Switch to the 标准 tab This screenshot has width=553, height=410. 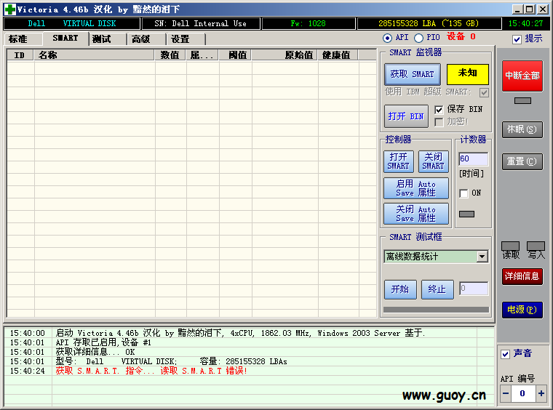click(23, 39)
